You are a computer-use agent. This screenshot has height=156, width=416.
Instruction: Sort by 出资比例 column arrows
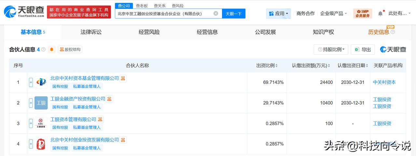click(276, 66)
